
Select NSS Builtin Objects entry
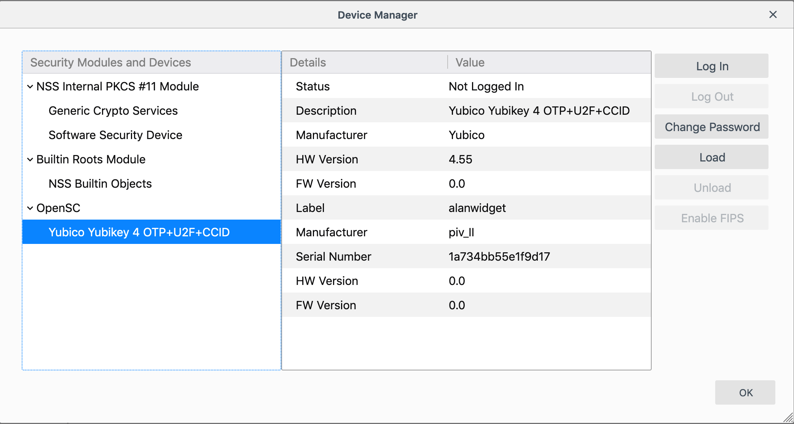[100, 184]
